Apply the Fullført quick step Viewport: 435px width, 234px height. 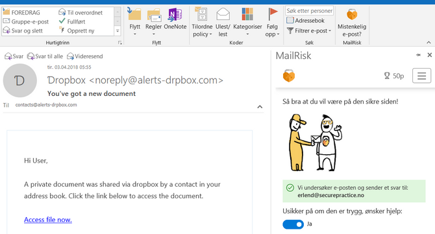point(72,21)
